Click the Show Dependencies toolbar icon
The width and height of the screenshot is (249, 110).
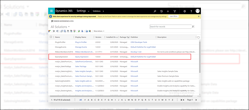coord(57,31)
